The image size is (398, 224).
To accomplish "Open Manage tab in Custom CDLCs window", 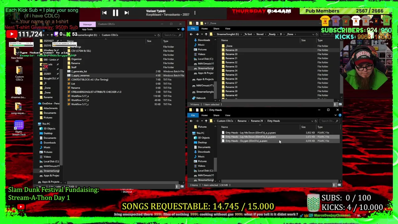I will pyautogui.click(x=87, y=24).
